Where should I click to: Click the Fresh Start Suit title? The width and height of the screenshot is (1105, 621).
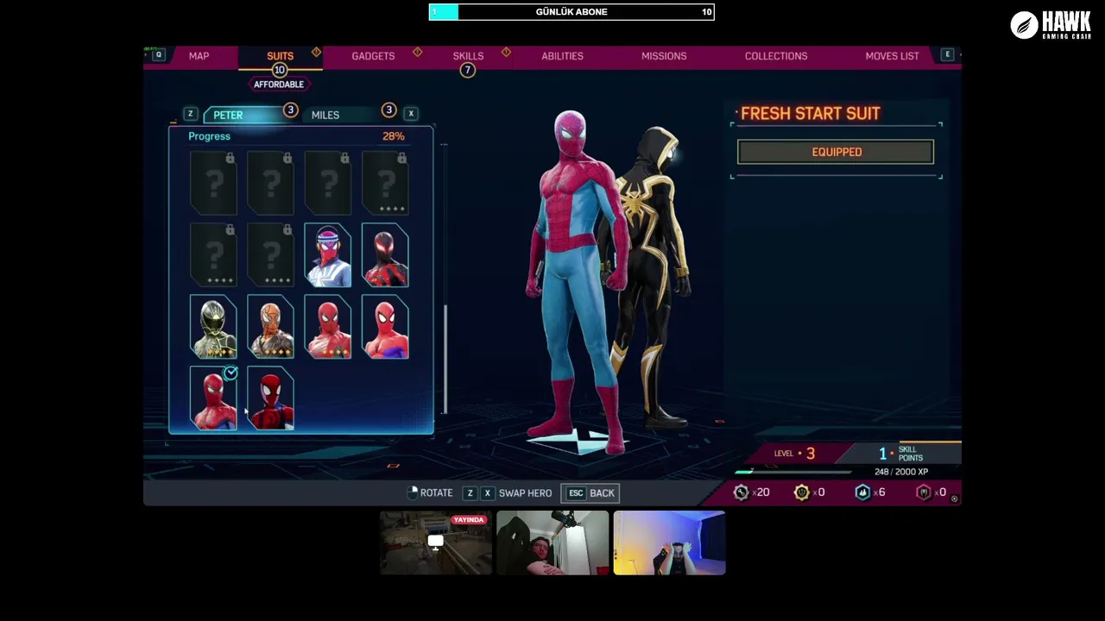(811, 114)
